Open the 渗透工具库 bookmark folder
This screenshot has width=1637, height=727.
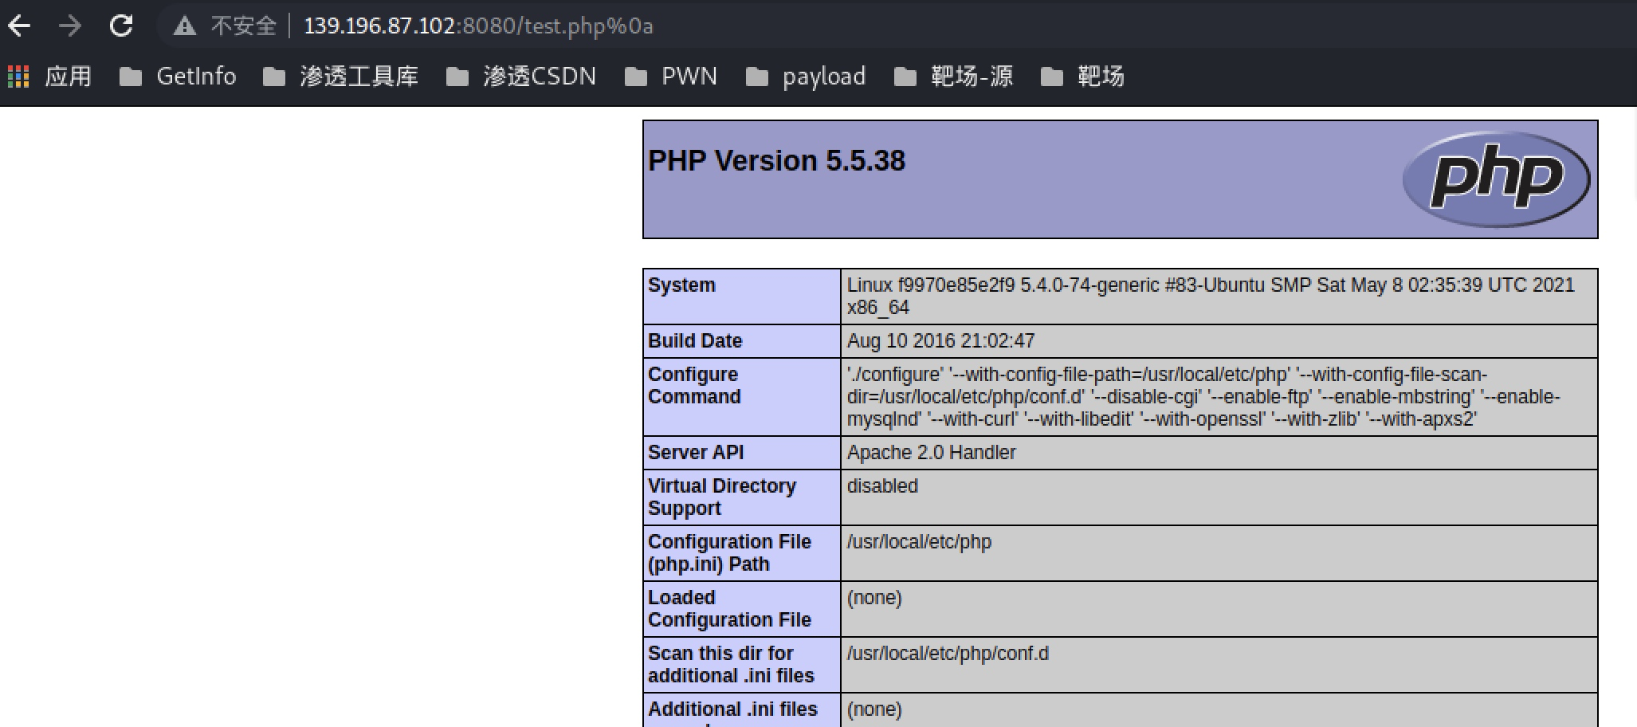(x=341, y=77)
